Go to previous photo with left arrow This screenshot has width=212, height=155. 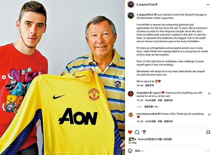click(4, 77)
